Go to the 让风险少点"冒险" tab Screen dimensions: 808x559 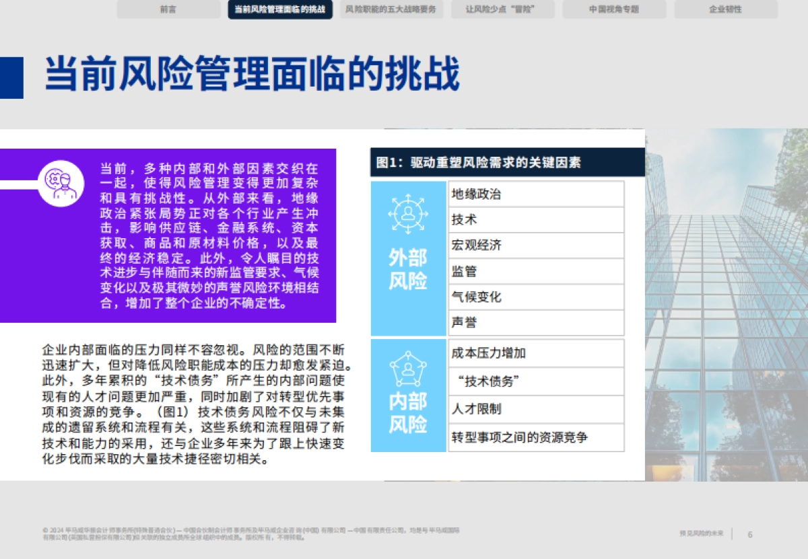(x=502, y=9)
